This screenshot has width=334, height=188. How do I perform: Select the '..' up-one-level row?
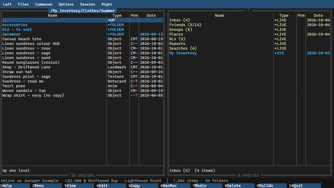pos(82,20)
